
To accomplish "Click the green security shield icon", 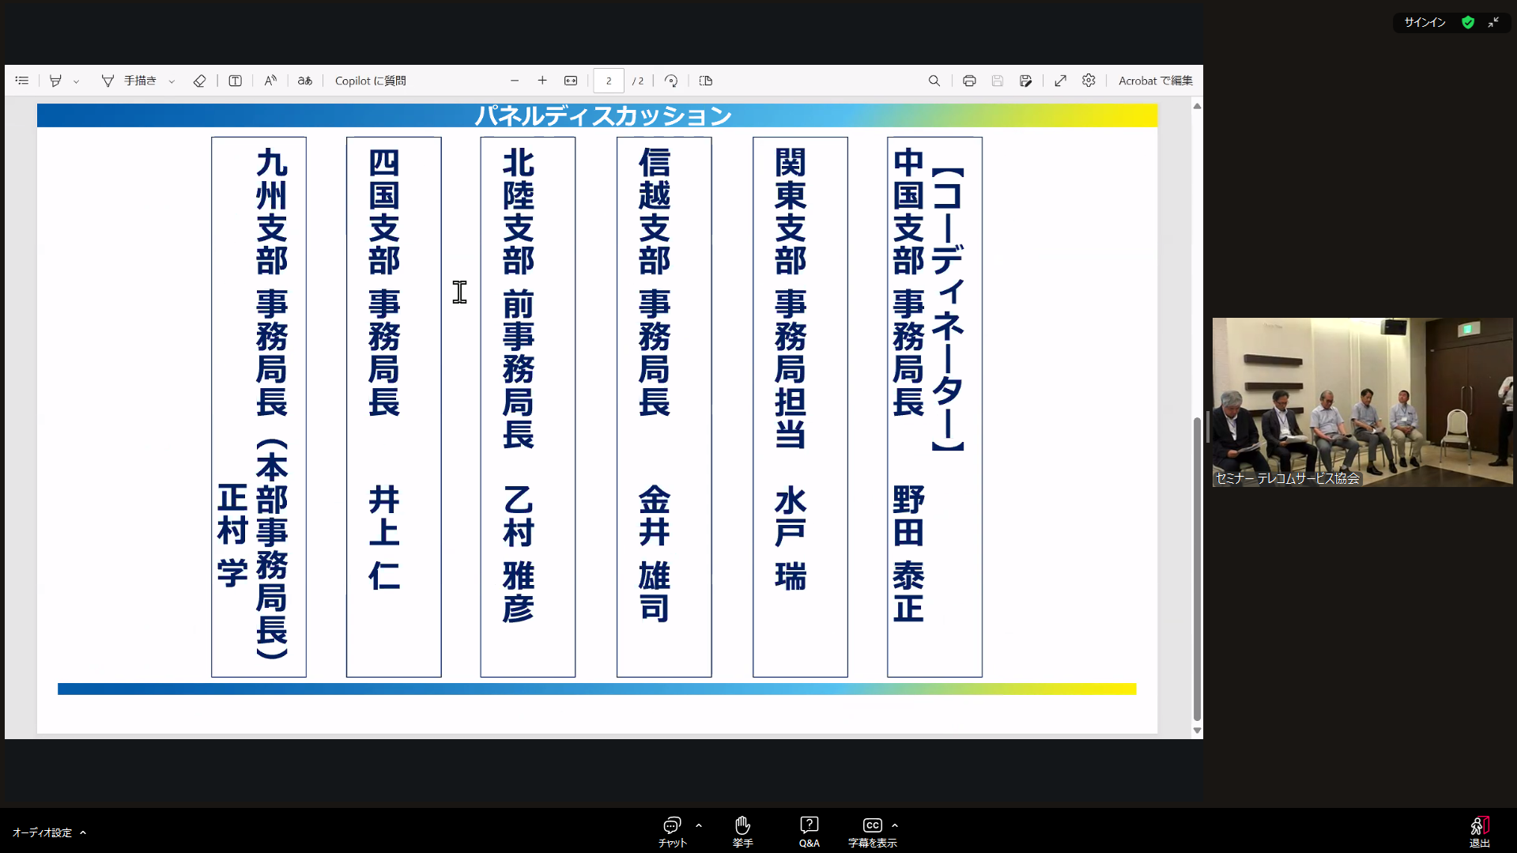I will click(1468, 22).
